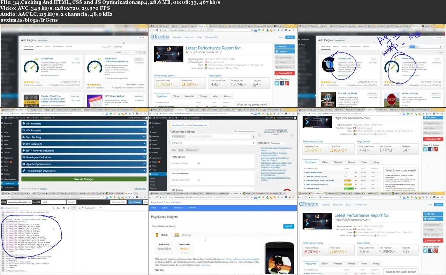
Task: Click Save Changes in the cPanel editor
Action: pos(135,202)
